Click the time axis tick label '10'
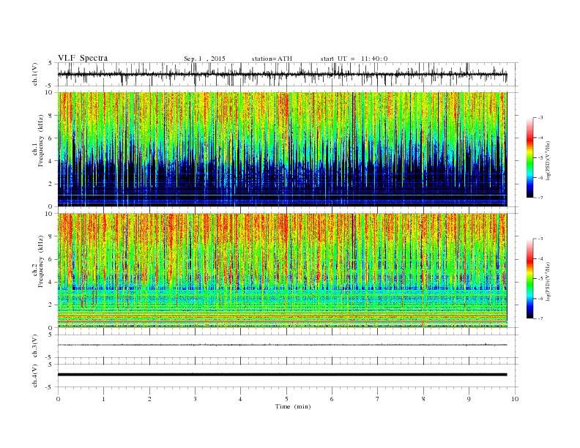 (515, 399)
